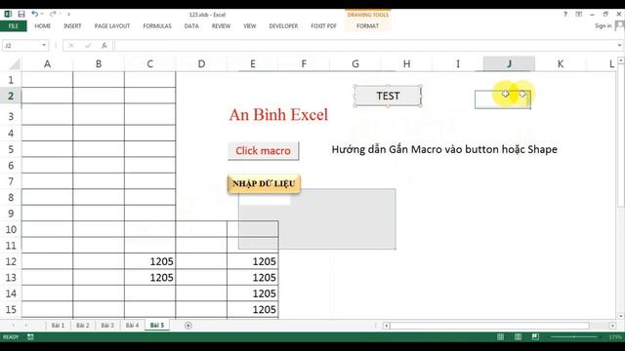
Task: Click the account picture icon beside Sign in
Action: coord(619,26)
